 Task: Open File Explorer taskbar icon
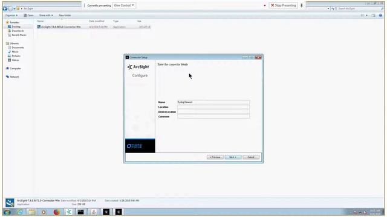(x=32, y=212)
